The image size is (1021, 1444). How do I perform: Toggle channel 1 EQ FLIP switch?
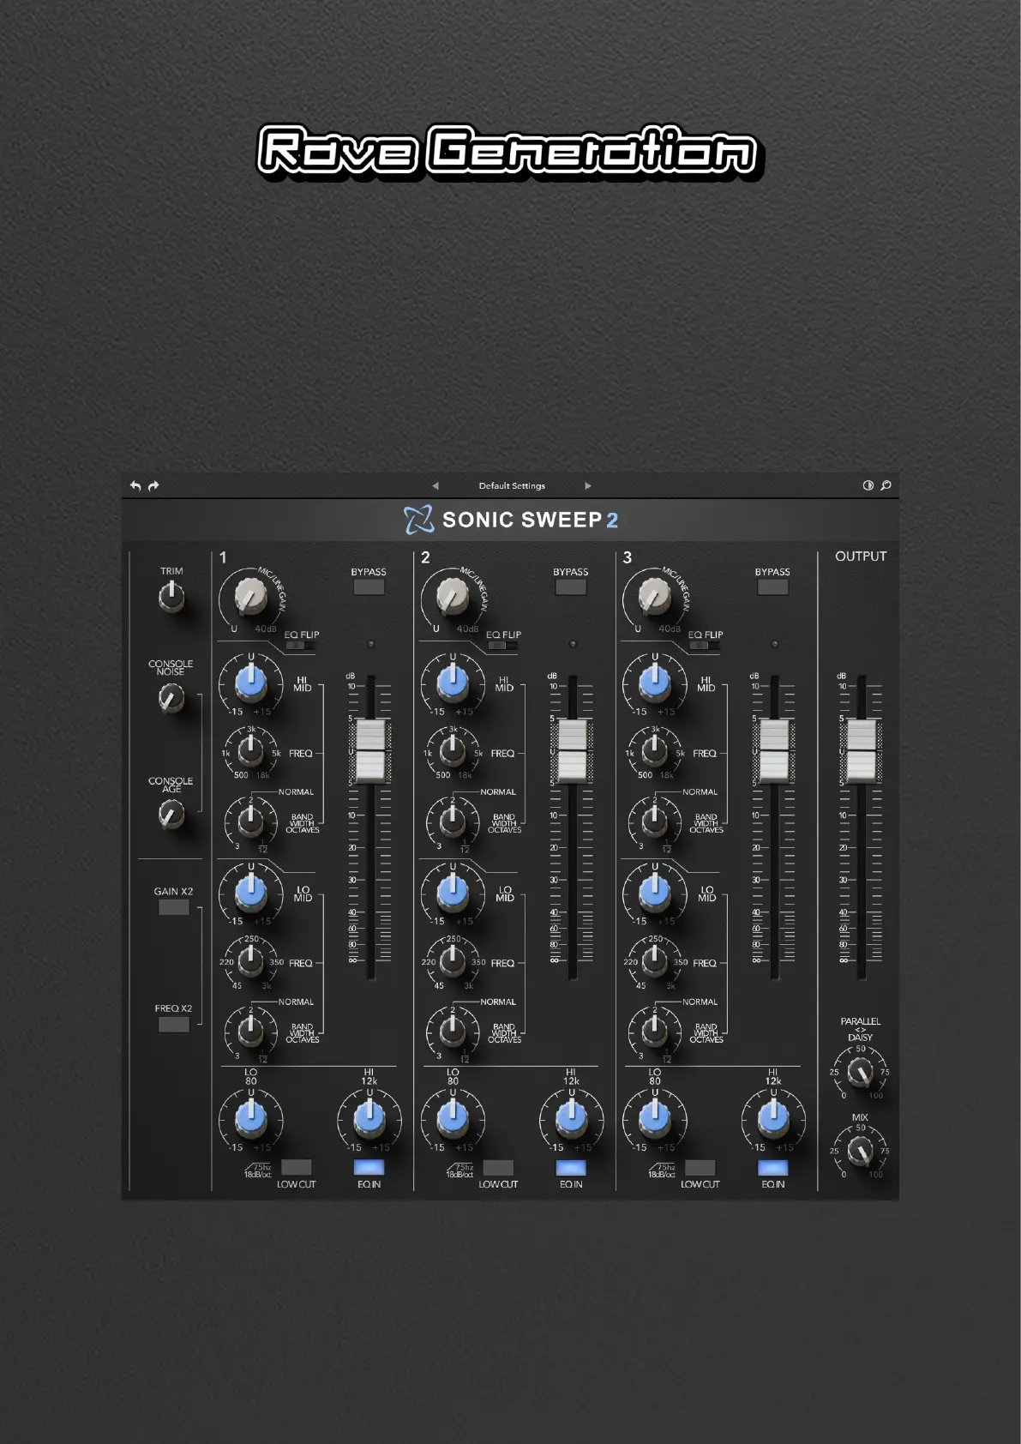[x=301, y=646]
